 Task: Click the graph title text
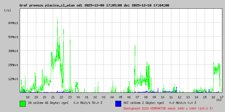tap(94, 5)
